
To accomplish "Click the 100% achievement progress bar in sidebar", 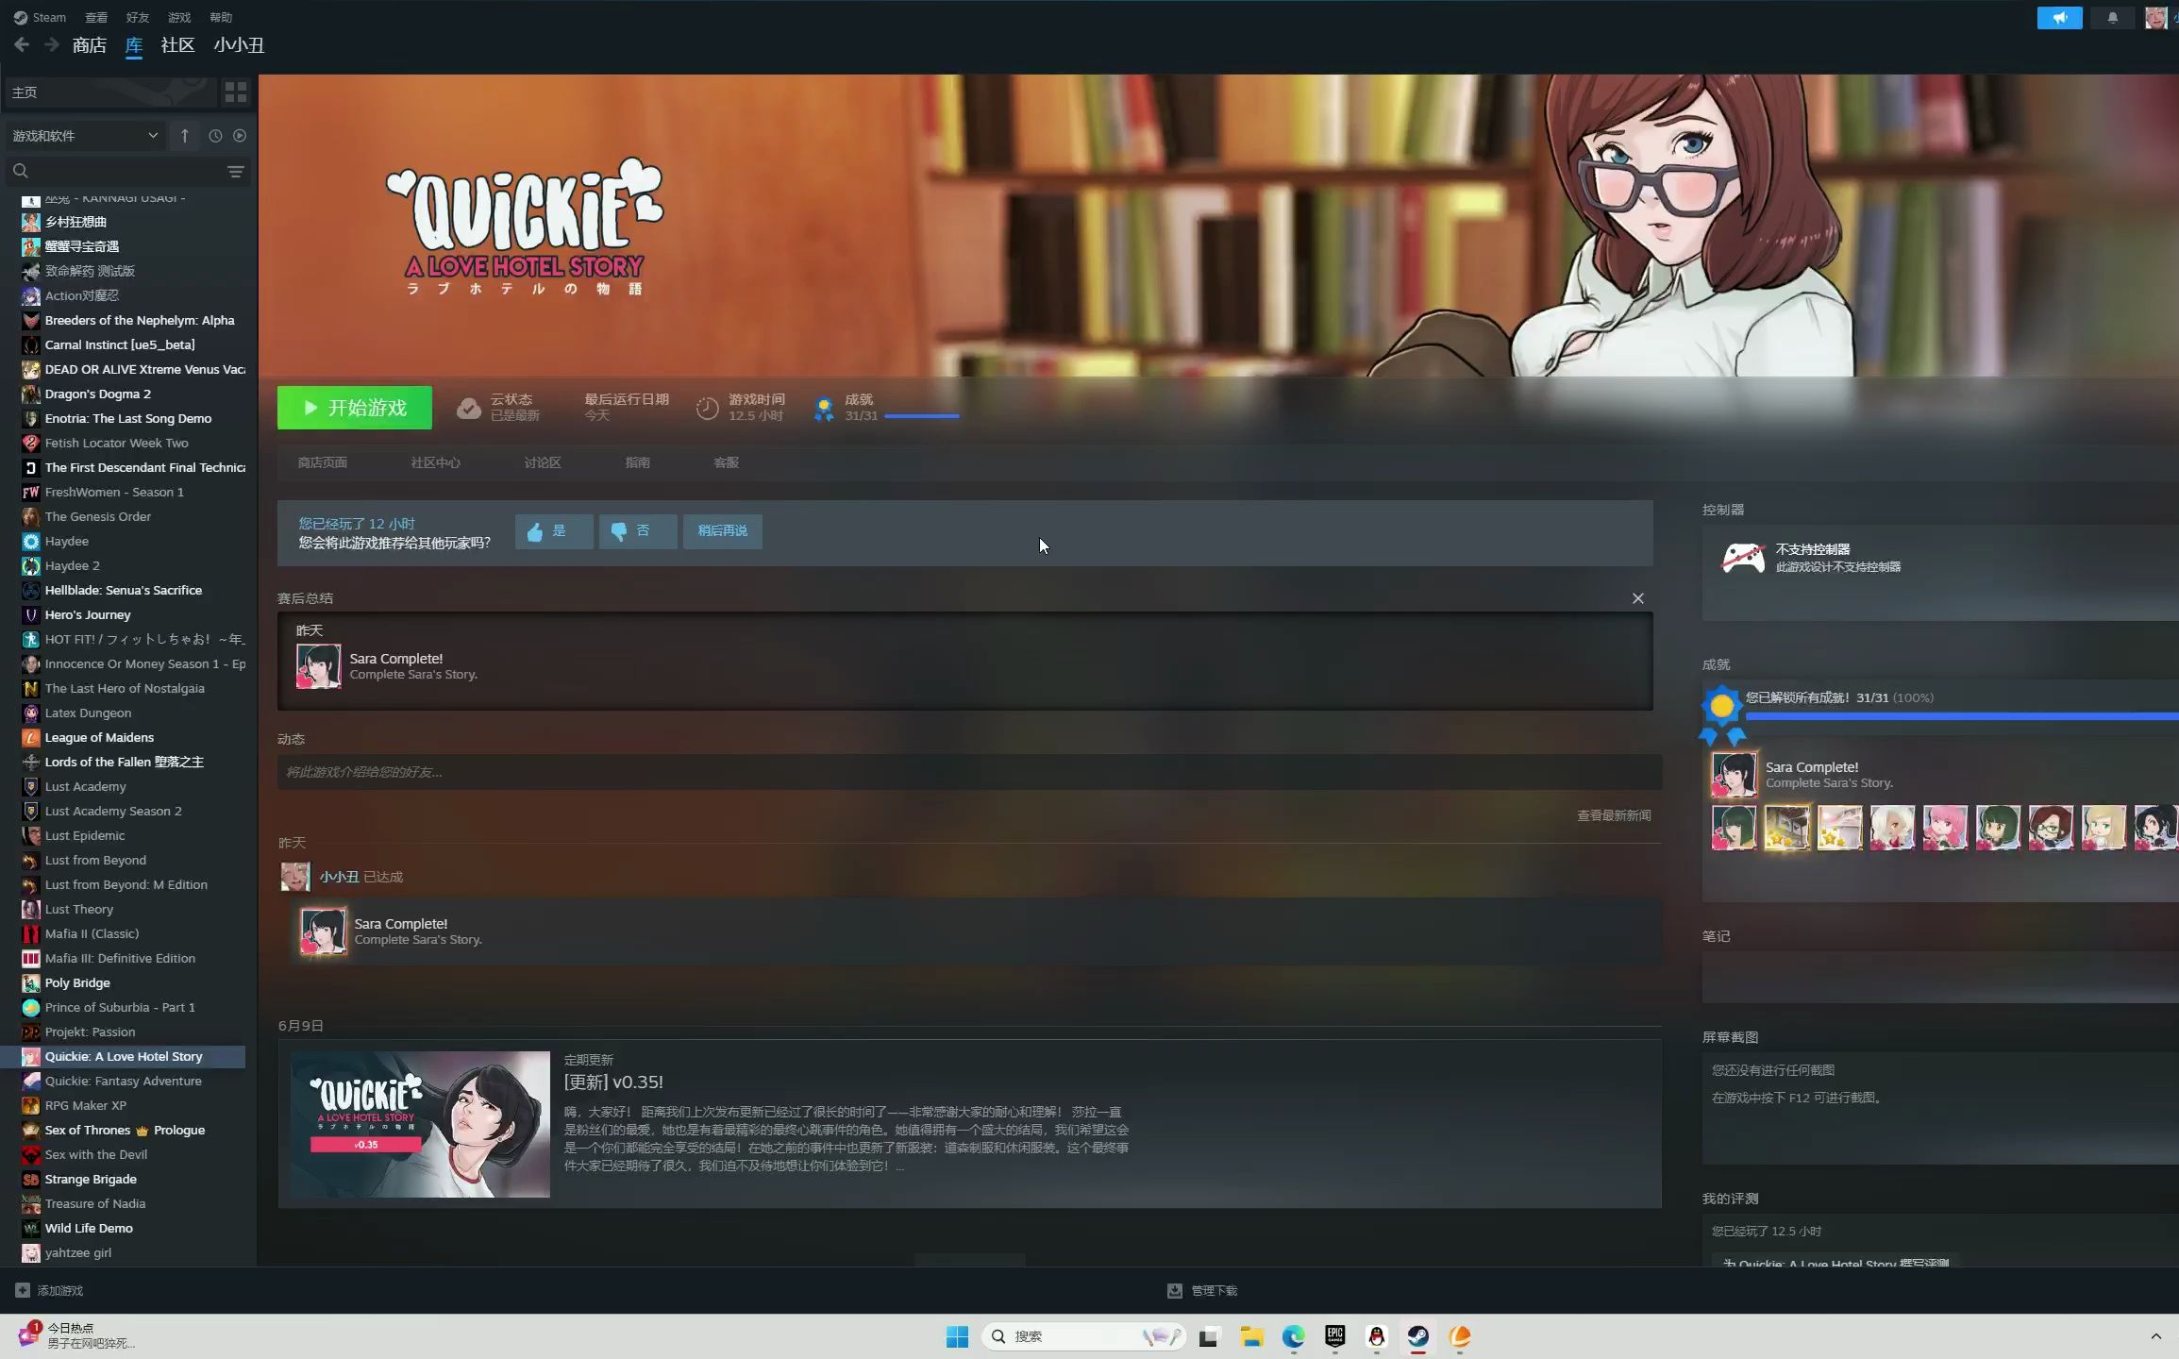I will click(1961, 716).
